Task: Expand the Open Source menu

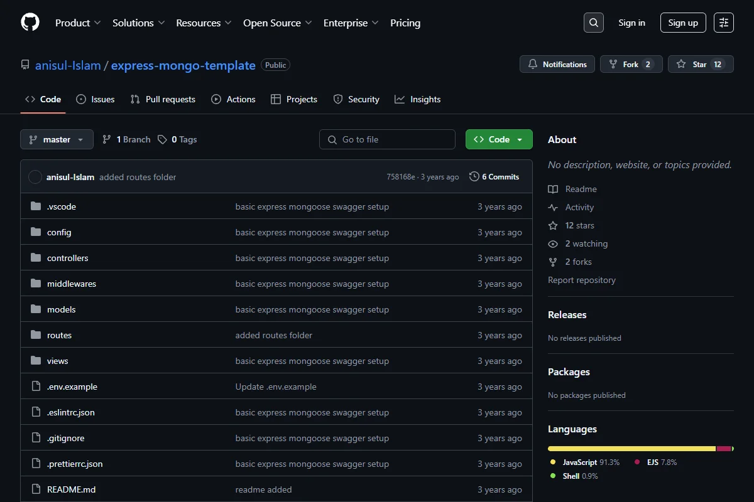Action: coord(277,23)
